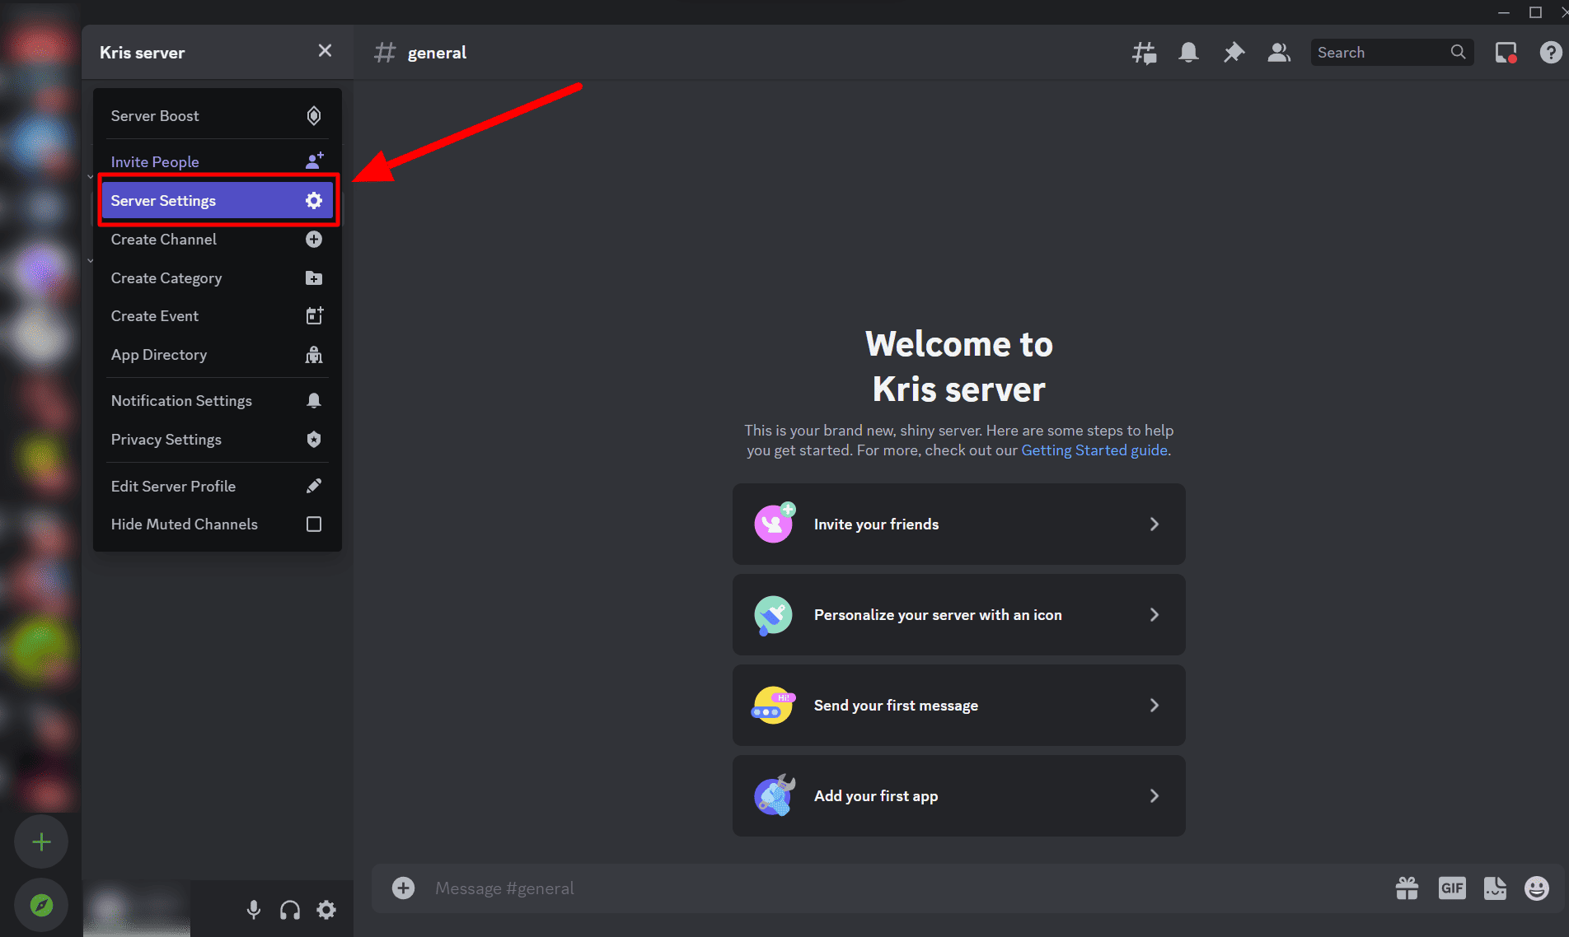The width and height of the screenshot is (1569, 937).
Task: Click the Server Settings gear icon
Action: click(314, 200)
